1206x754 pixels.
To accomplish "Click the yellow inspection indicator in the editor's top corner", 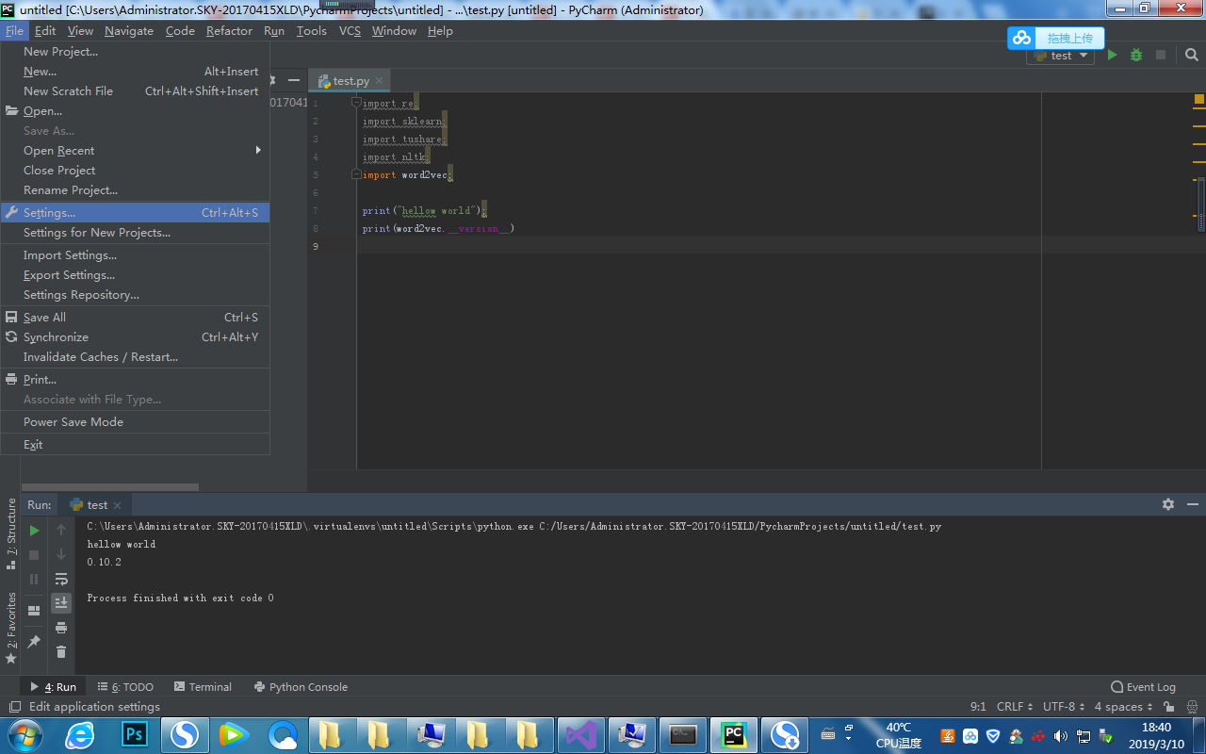I will [x=1199, y=99].
